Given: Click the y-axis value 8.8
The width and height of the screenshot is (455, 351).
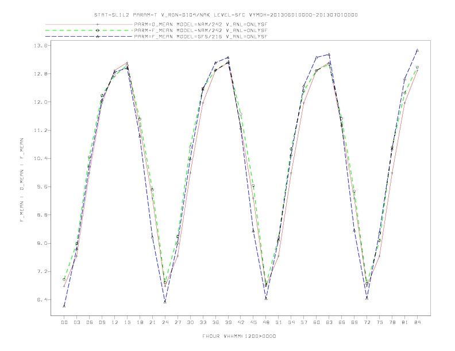Looking at the screenshot, I should point(41,215).
